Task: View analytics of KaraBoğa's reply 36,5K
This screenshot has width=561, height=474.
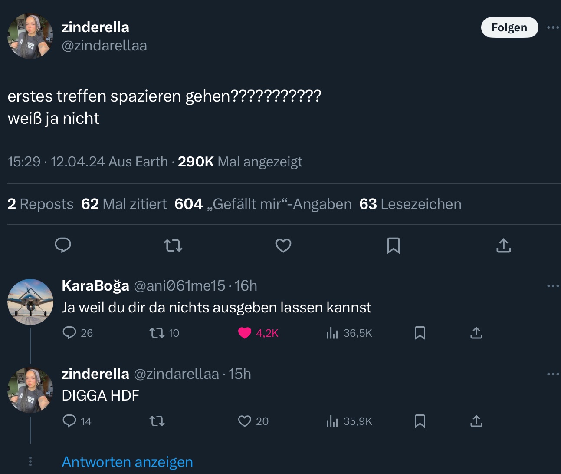Action: (x=332, y=333)
